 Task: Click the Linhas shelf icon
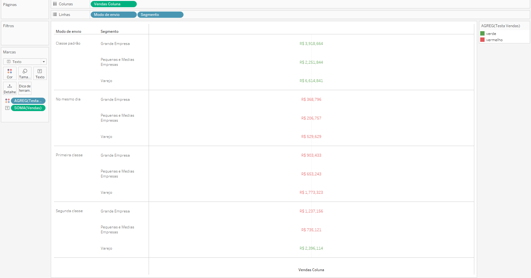(55, 15)
